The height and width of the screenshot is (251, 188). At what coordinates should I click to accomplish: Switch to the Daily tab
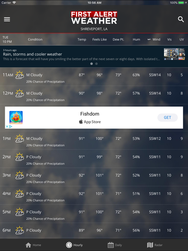point(115,245)
